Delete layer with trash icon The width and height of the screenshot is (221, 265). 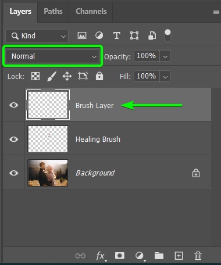pyautogui.click(x=198, y=256)
